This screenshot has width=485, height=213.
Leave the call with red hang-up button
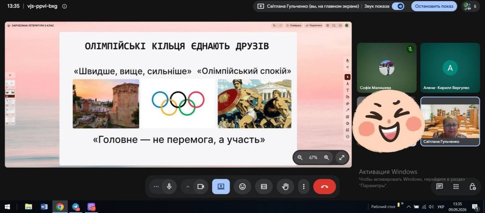pos(324,186)
